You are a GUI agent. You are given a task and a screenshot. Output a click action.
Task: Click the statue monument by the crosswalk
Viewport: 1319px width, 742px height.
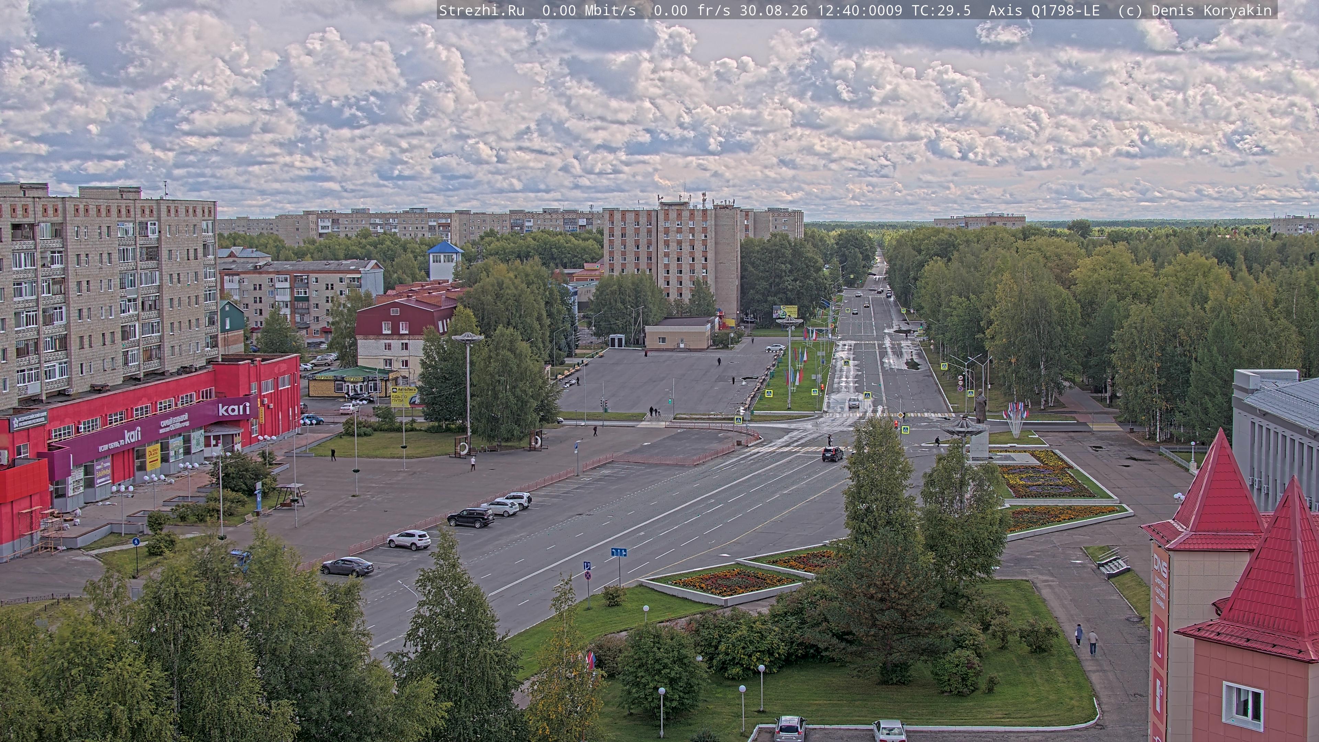click(x=980, y=406)
